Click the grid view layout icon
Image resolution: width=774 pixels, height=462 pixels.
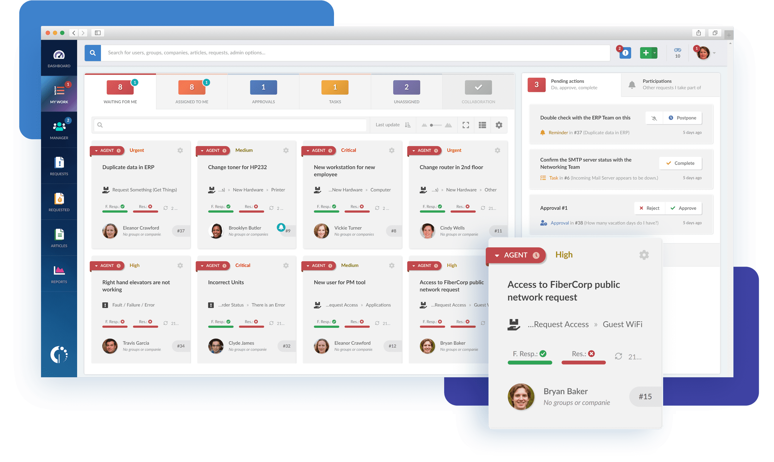[483, 125]
